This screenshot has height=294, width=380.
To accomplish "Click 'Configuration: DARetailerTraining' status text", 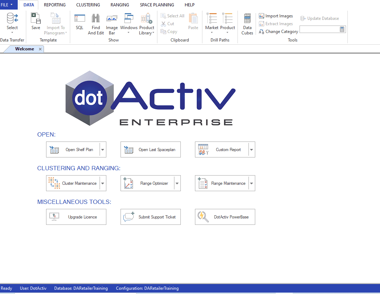I will tap(147, 288).
